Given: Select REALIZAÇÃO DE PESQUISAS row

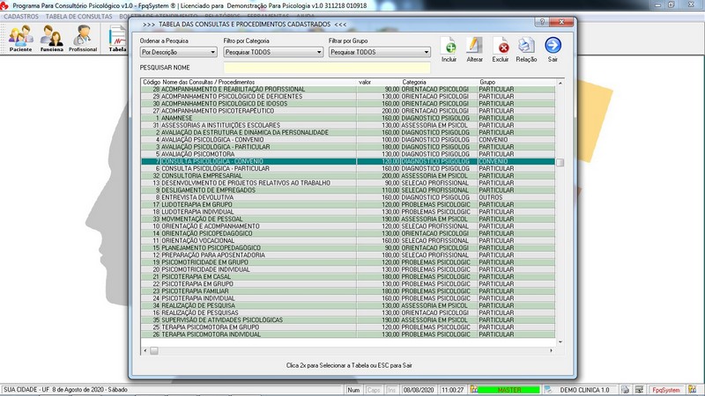Looking at the screenshot, I should [348, 312].
